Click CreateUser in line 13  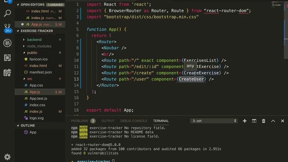click(191, 79)
